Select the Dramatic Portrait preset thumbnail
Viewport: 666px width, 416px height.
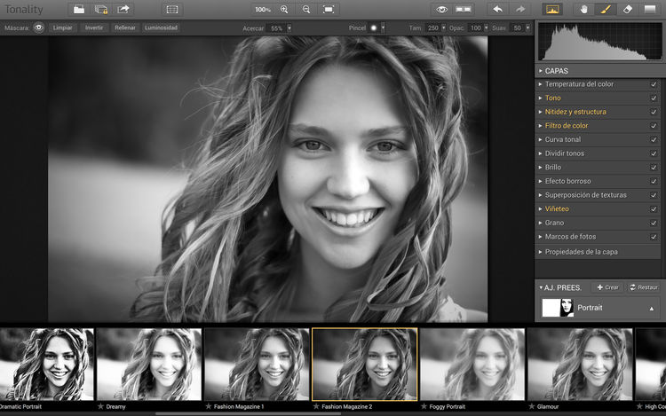[x=47, y=365]
